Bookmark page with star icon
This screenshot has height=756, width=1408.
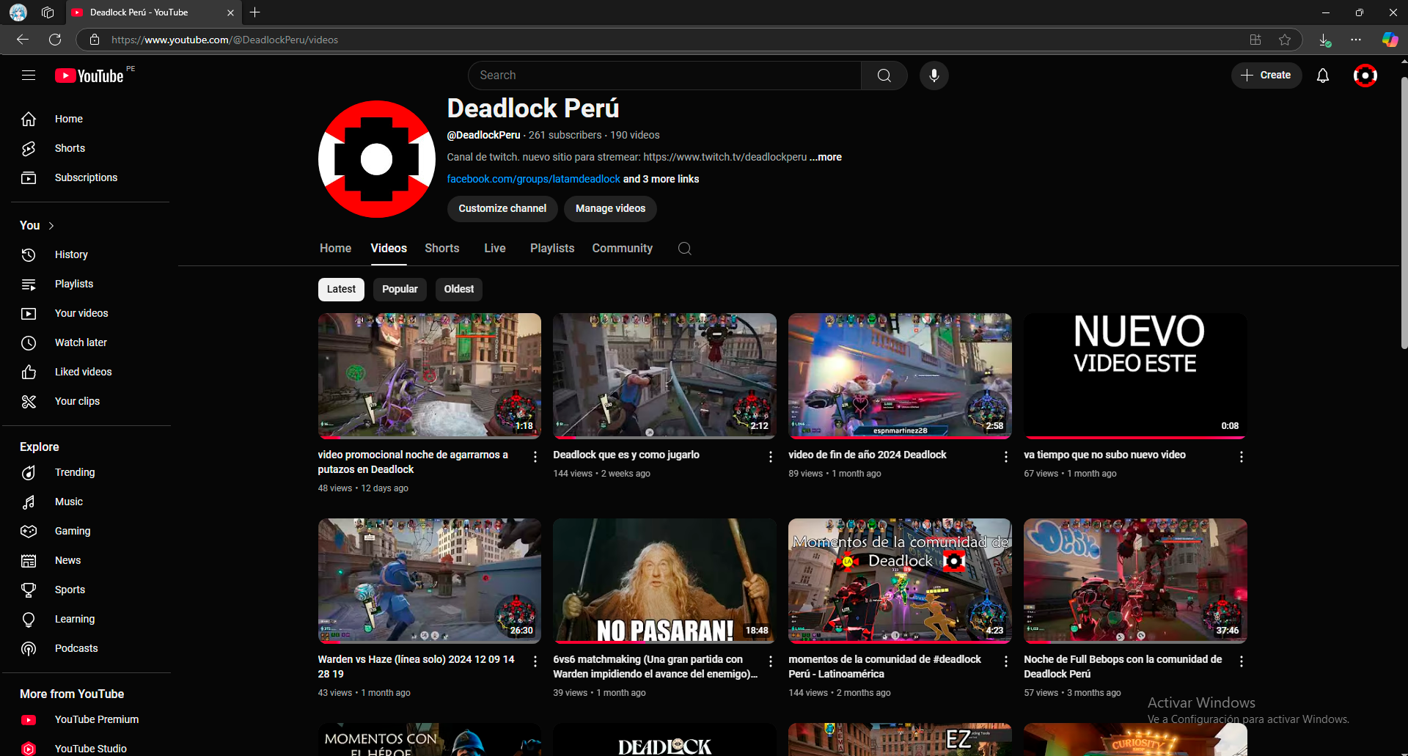[x=1285, y=40]
